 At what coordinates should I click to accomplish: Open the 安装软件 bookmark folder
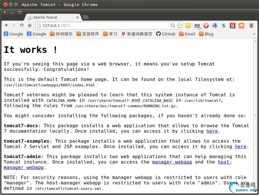click(88, 34)
